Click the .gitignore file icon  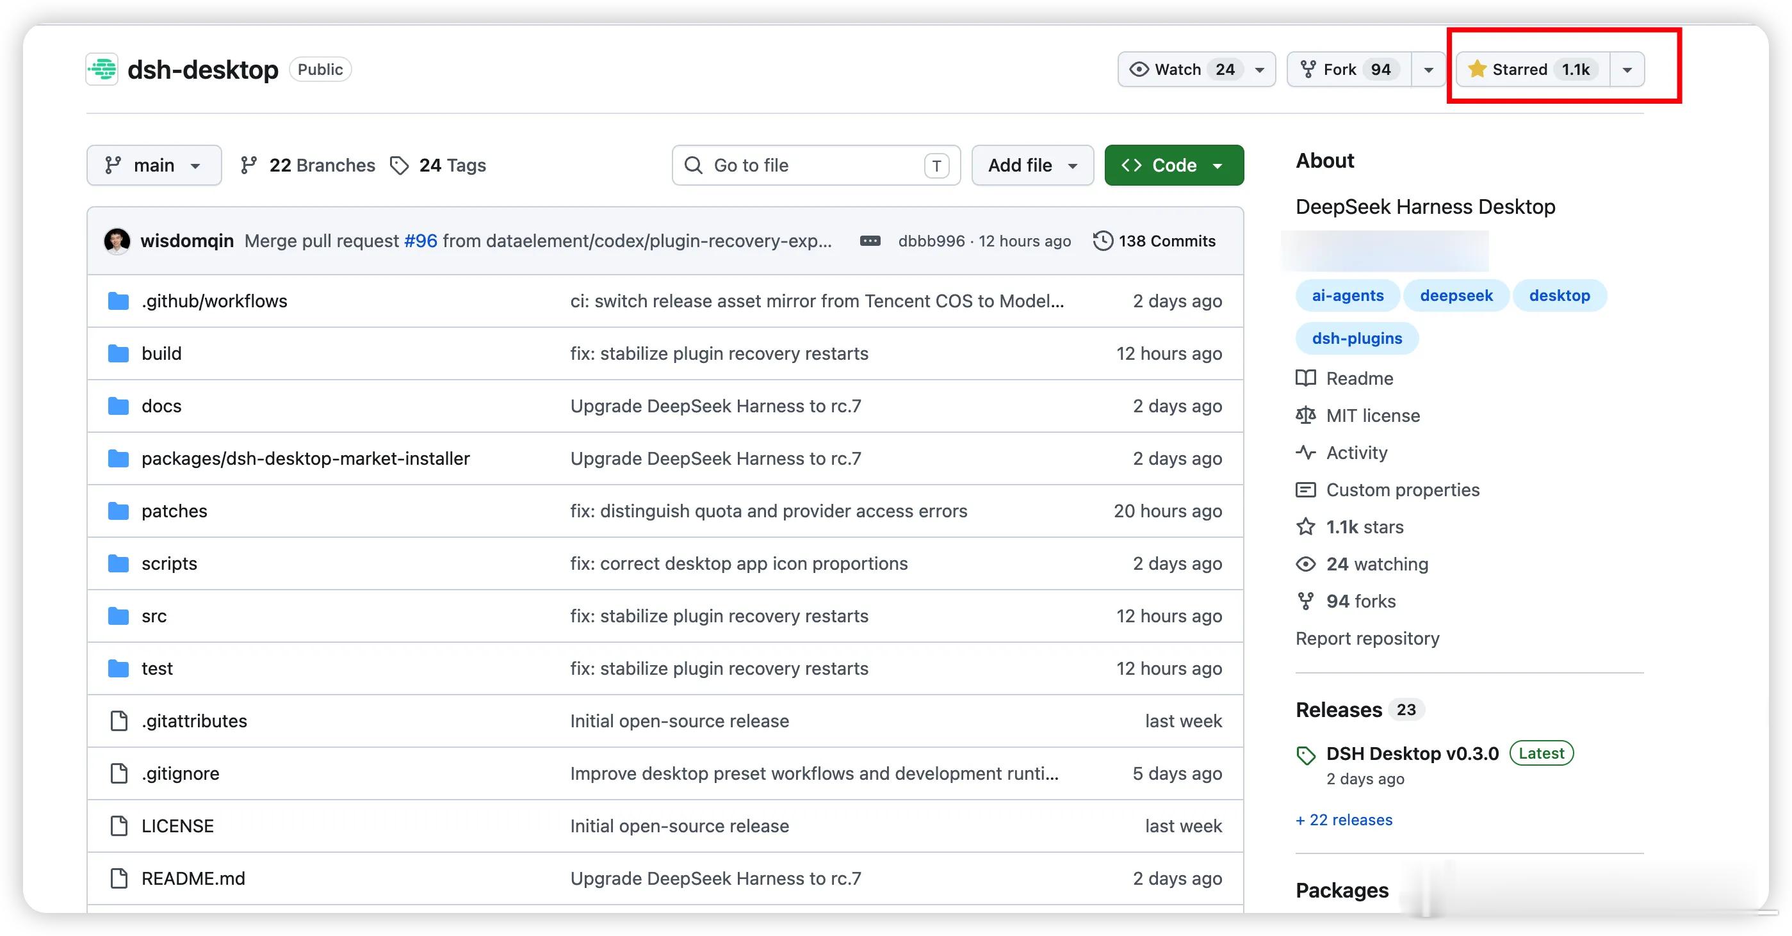coord(119,773)
